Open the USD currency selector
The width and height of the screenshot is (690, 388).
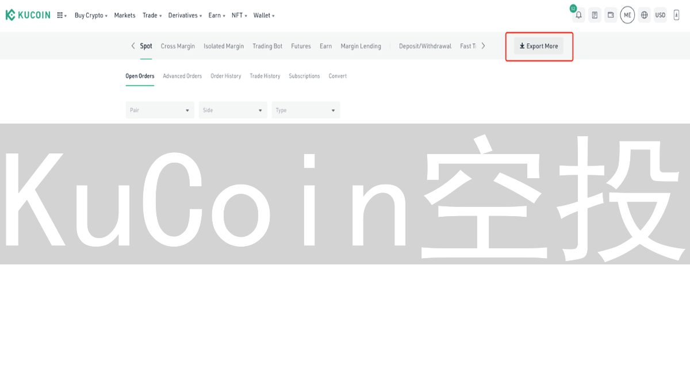(x=660, y=15)
